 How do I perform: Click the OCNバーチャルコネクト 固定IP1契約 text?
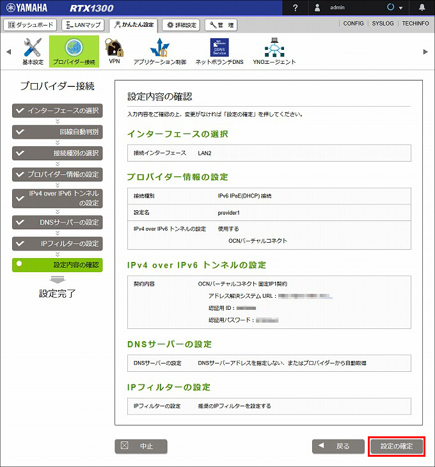[x=242, y=284]
